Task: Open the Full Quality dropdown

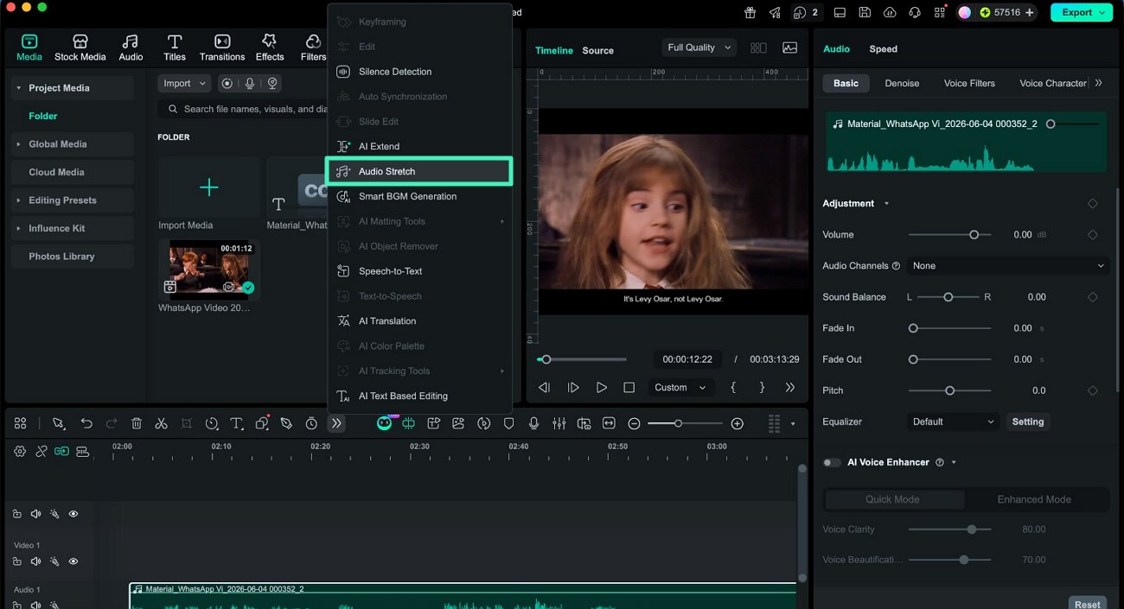Action: tap(699, 48)
